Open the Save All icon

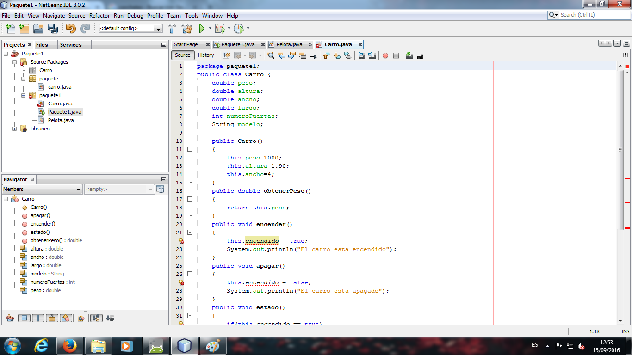click(53, 28)
